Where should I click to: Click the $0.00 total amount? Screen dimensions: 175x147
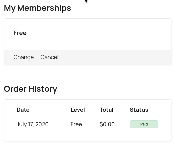(107, 124)
